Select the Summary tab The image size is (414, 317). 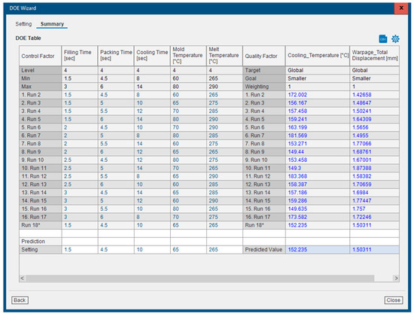[52, 24]
